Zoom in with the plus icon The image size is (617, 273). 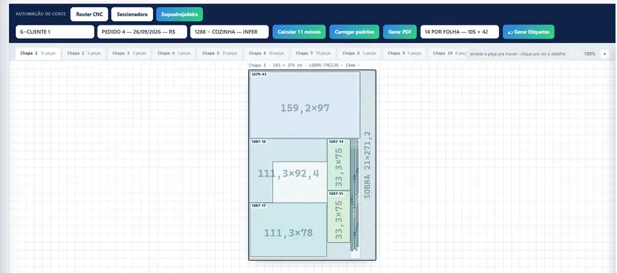pos(605,54)
